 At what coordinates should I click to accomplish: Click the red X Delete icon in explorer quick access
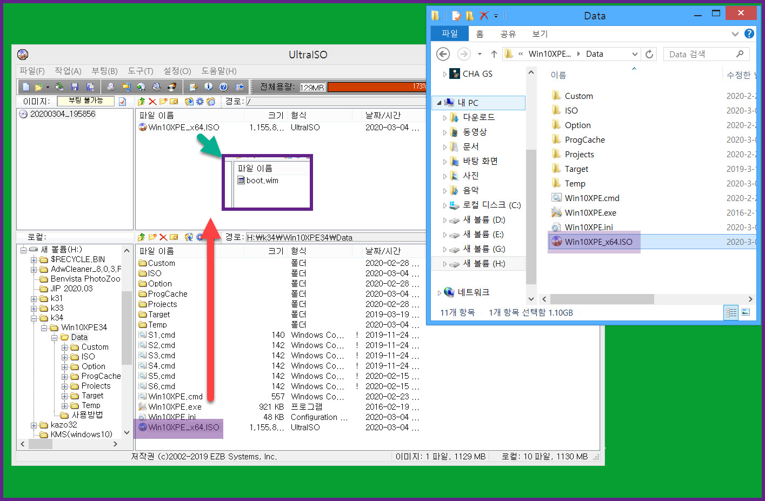[484, 16]
